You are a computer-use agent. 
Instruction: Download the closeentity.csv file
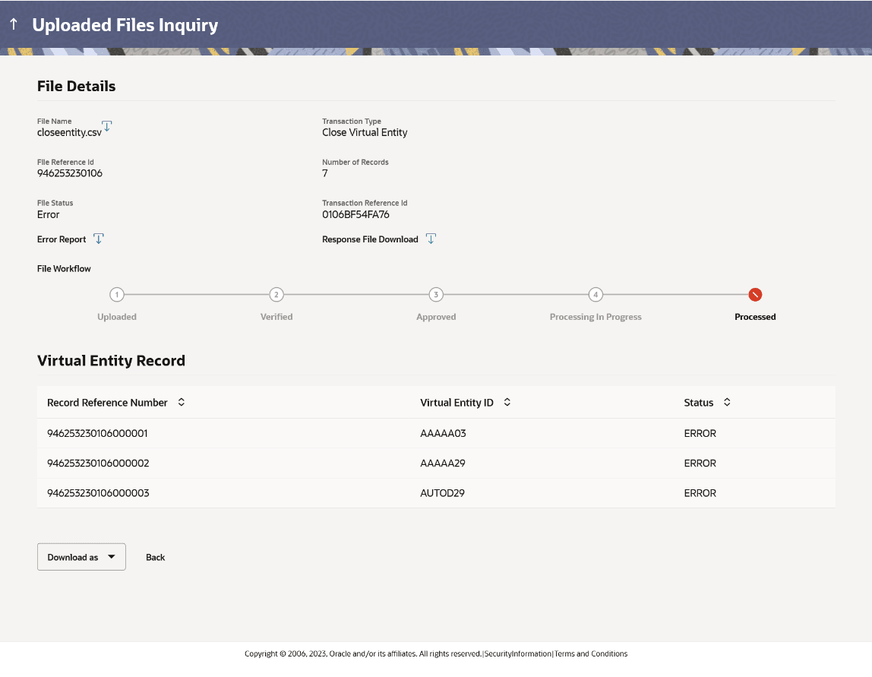click(x=106, y=126)
